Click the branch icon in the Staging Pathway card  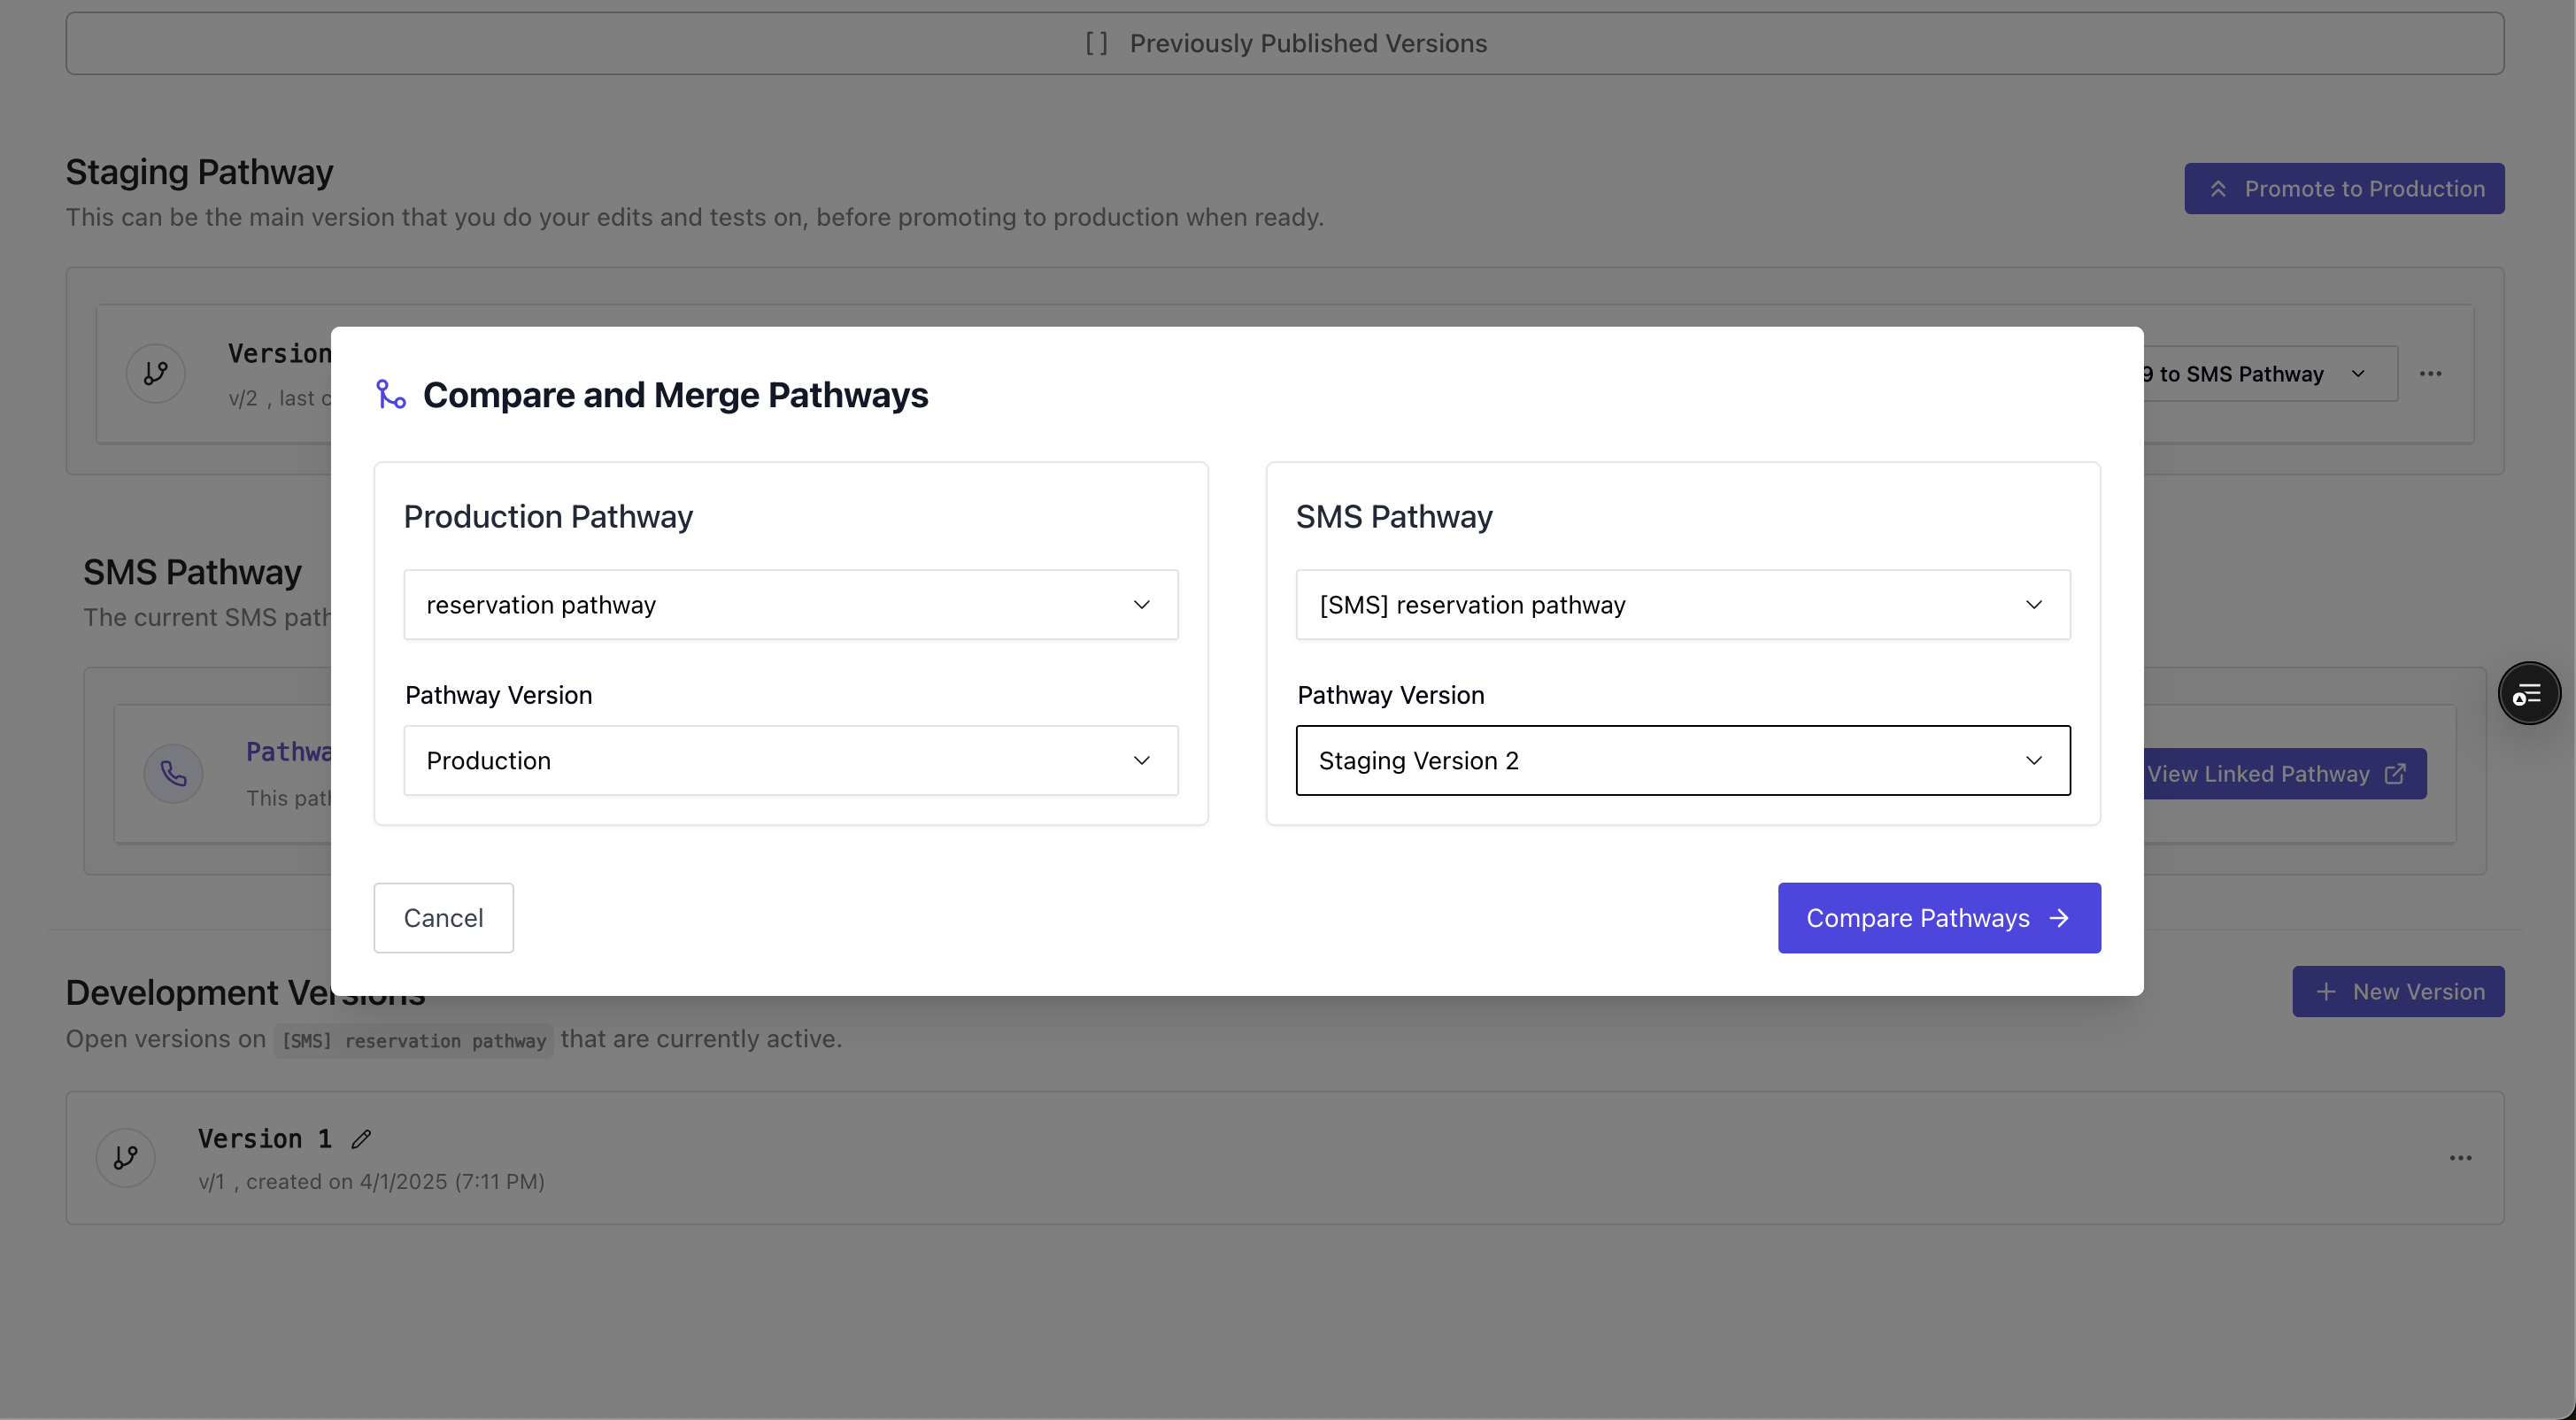coord(156,374)
